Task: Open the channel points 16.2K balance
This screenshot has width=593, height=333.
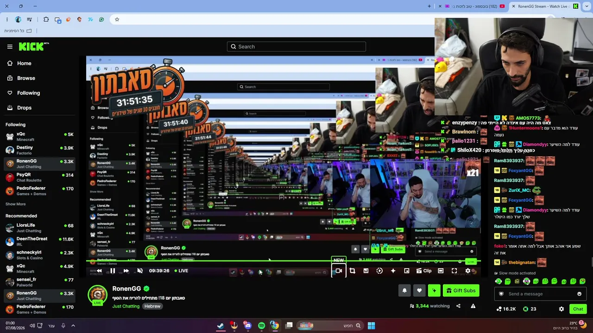Action: point(506,309)
